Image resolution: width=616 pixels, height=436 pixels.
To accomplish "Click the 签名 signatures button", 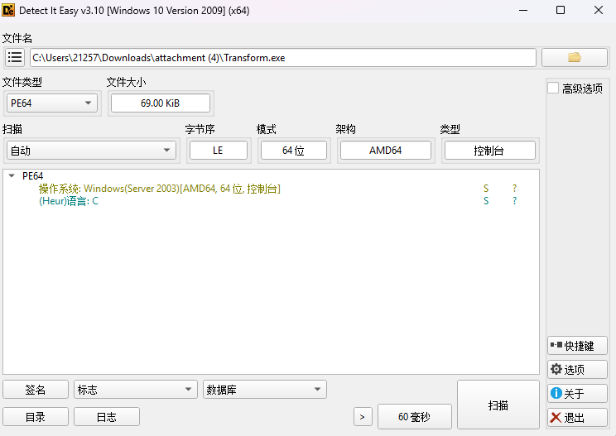I will (x=36, y=390).
